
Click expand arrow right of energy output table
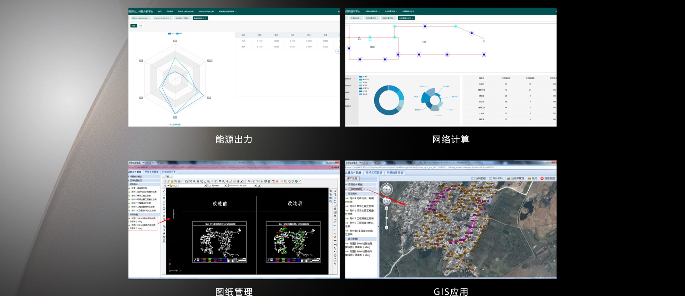coord(338,51)
